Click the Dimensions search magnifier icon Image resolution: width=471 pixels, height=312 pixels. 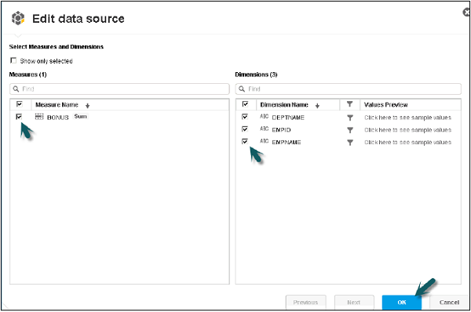tap(242, 89)
